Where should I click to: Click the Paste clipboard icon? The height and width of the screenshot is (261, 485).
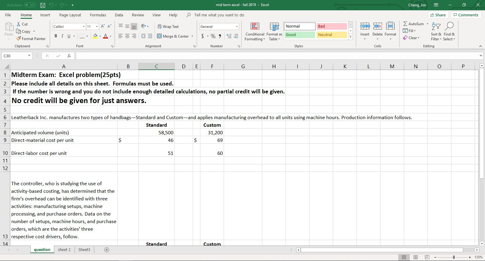click(x=9, y=27)
